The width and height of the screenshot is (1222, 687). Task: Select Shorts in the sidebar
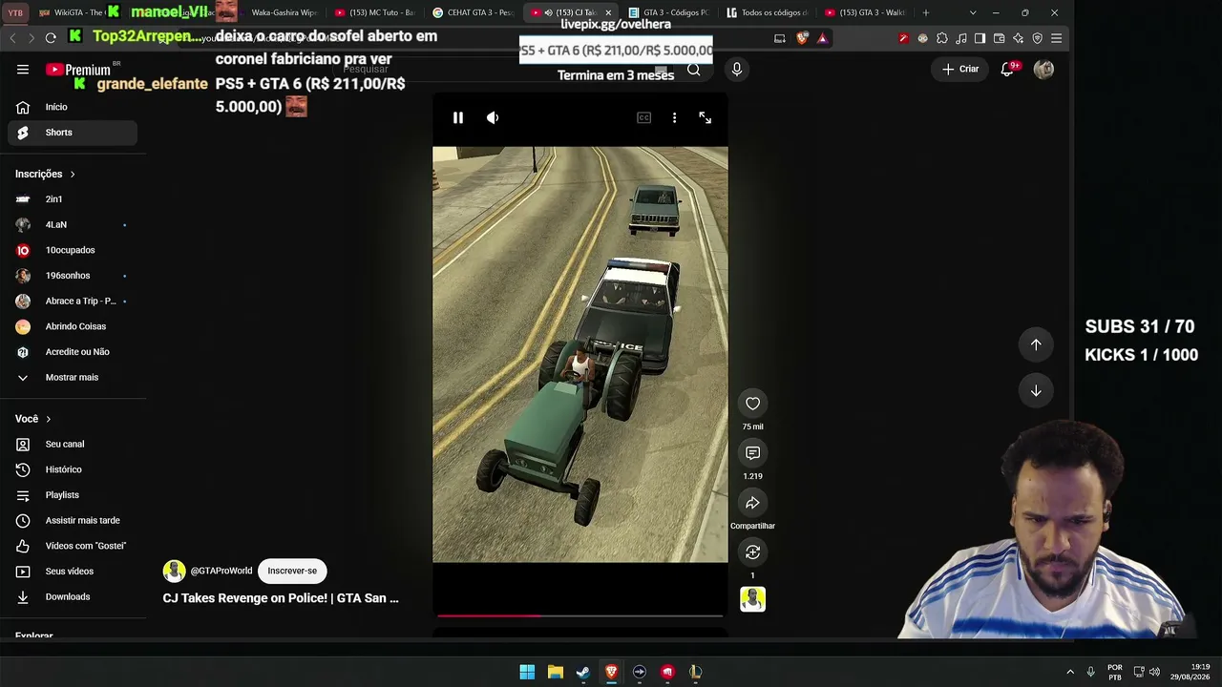pos(73,133)
